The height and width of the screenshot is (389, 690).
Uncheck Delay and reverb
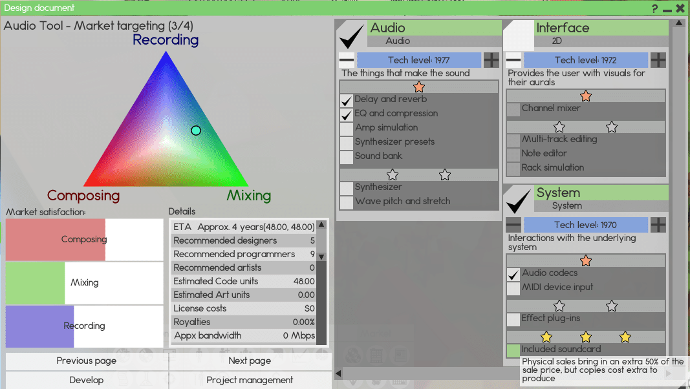click(347, 100)
